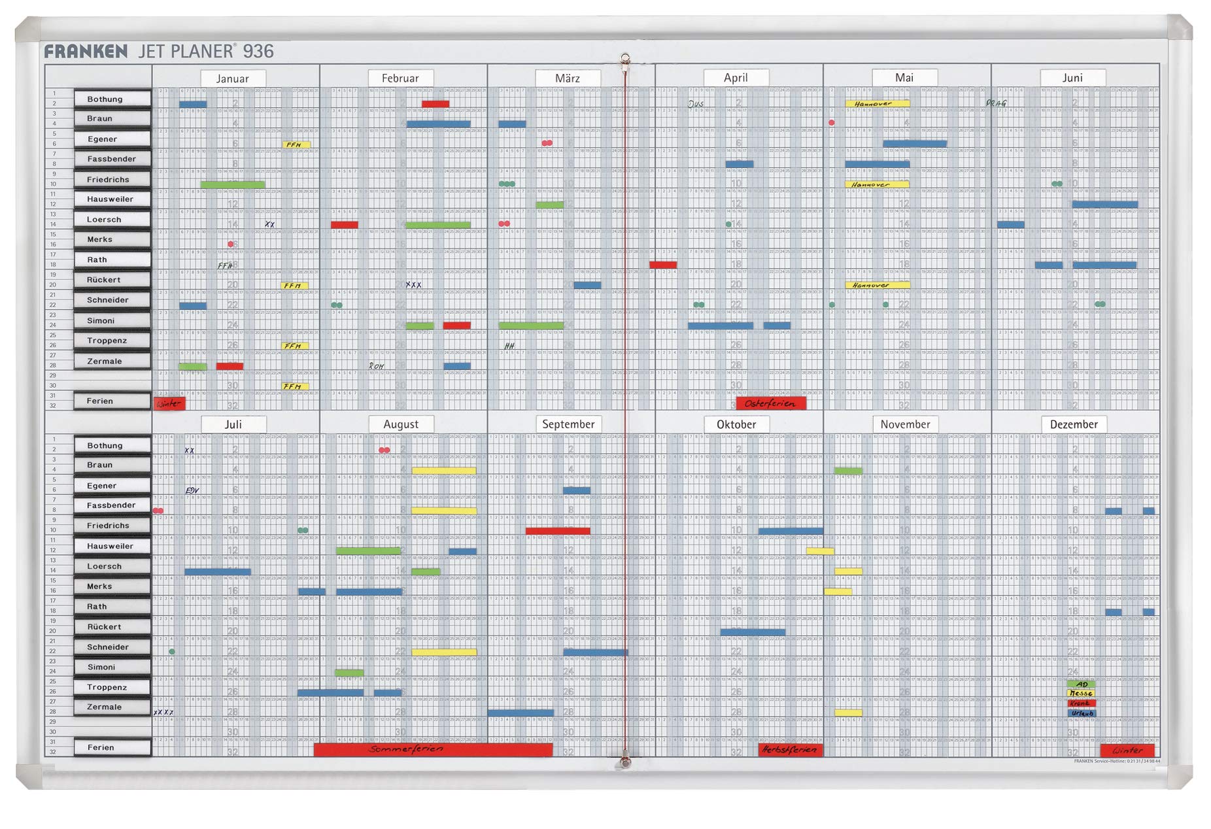Image resolution: width=1211 pixels, height=829 pixels.
Task: Click the Schneider name label beside Juli
Action: click(x=112, y=647)
